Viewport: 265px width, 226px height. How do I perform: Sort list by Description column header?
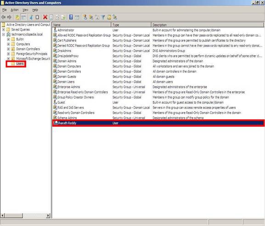[x=208, y=25]
